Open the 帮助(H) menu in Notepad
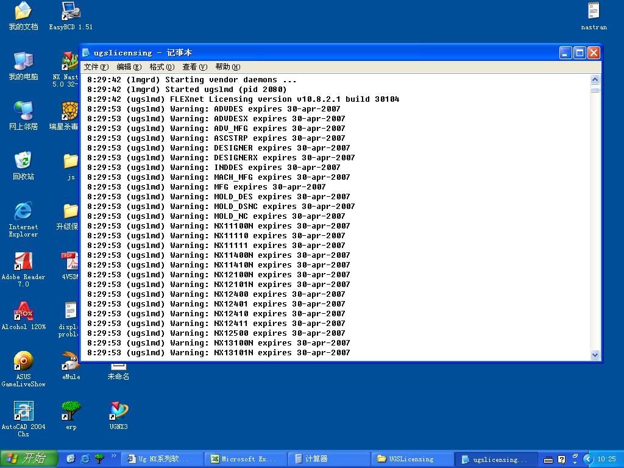The image size is (624, 468). 228,67
